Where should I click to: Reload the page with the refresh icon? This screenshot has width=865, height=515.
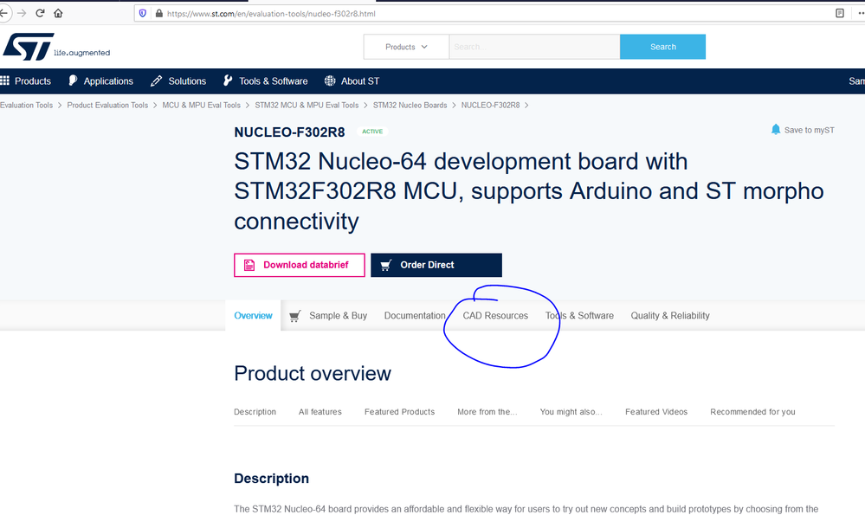40,13
